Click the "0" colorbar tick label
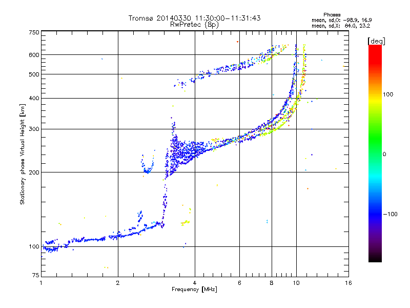 [384, 155]
